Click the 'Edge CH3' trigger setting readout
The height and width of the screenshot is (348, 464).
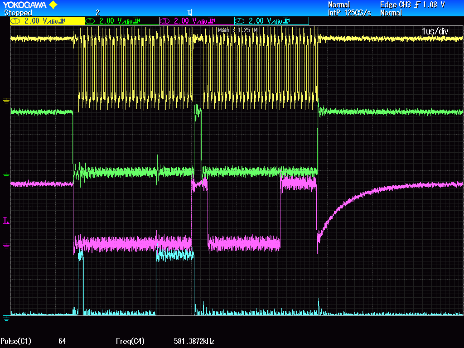point(396,5)
